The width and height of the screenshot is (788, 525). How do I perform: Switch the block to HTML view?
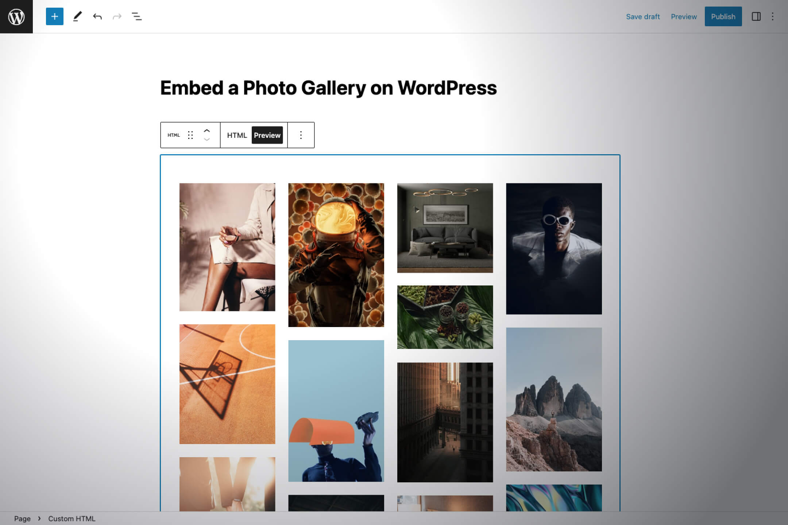point(237,135)
